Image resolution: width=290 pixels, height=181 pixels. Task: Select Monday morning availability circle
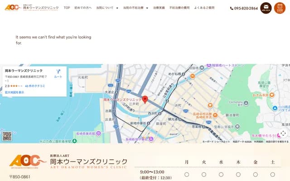coord(187,174)
